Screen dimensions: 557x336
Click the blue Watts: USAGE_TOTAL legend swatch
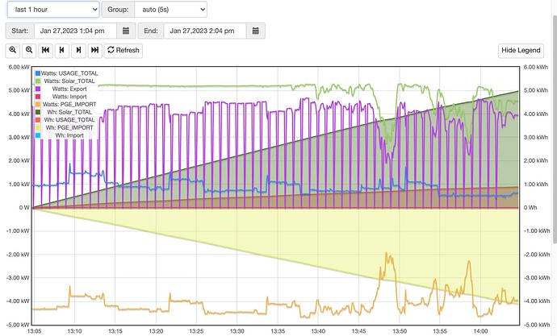pyautogui.click(x=38, y=73)
